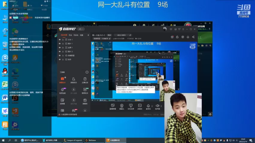Open the speaker options arrow
This screenshot has height=143, width=255.
[161, 106]
